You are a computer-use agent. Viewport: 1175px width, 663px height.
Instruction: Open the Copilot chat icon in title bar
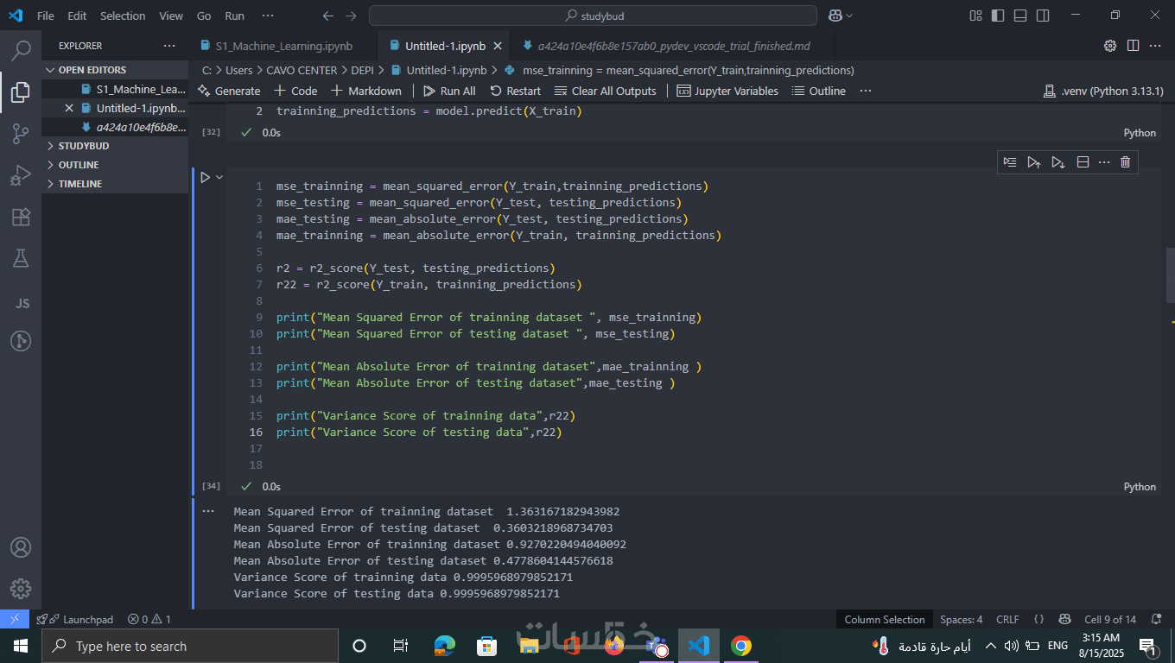tap(835, 16)
